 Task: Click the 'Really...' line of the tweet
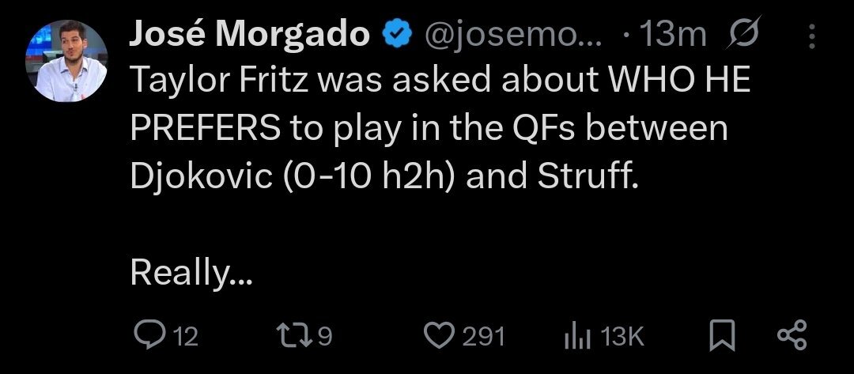(x=191, y=272)
